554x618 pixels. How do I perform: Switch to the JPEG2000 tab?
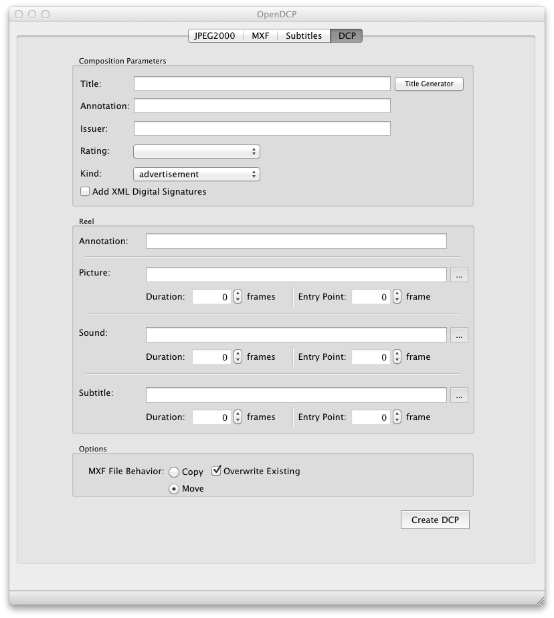pyautogui.click(x=214, y=35)
